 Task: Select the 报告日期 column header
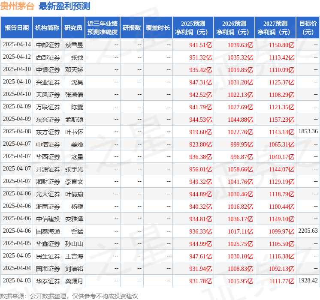coord(17,27)
